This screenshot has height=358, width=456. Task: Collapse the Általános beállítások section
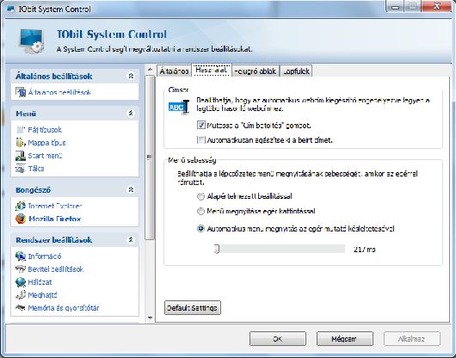(x=131, y=76)
